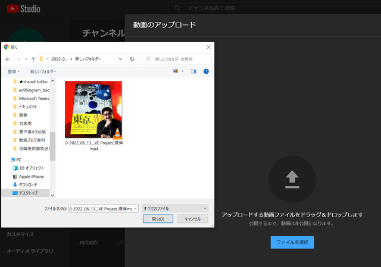The image size is (381, 267).
Task: Click navigation pane scroll up arrow
Action: pos(53,81)
